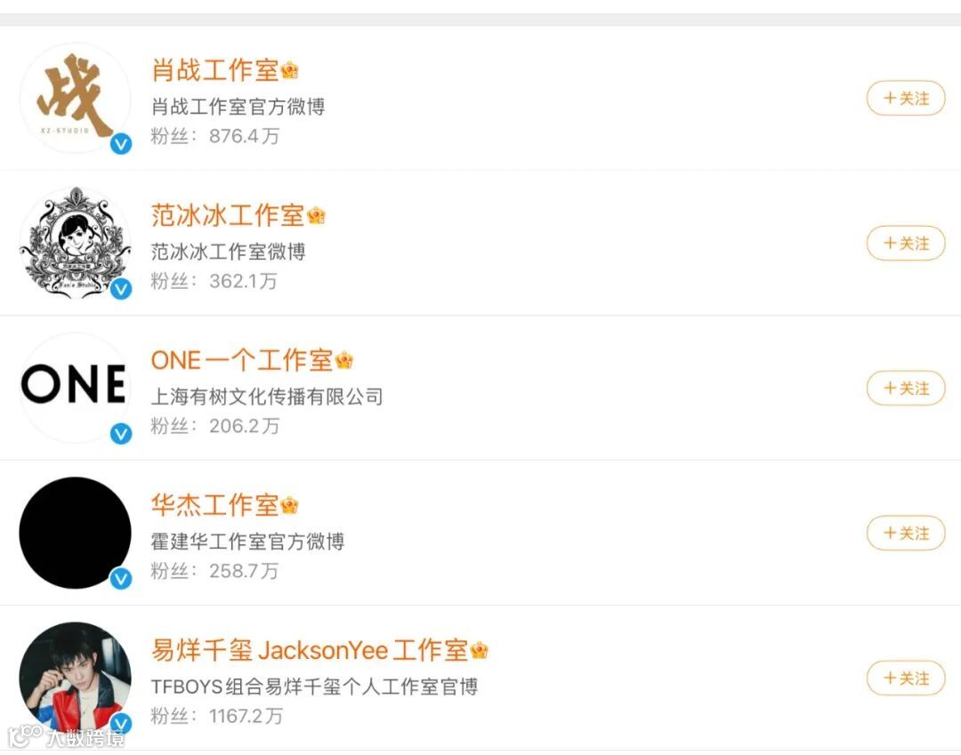Follow ONE一个工作室 via the +关注 button
Image resolution: width=961 pixels, height=755 pixels.
pos(906,389)
